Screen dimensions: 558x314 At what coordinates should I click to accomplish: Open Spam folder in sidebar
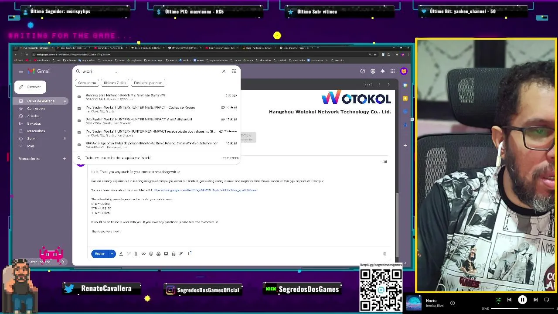tap(40, 138)
